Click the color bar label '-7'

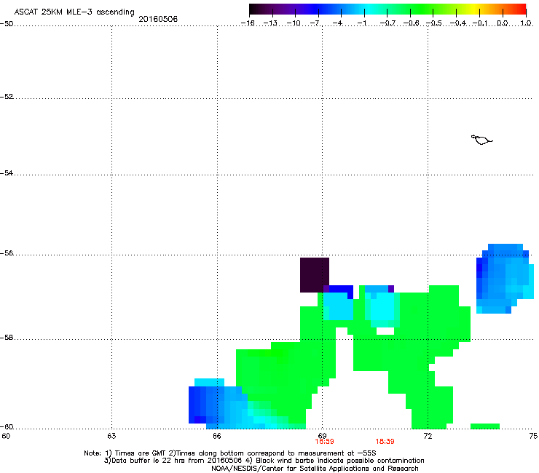point(315,23)
